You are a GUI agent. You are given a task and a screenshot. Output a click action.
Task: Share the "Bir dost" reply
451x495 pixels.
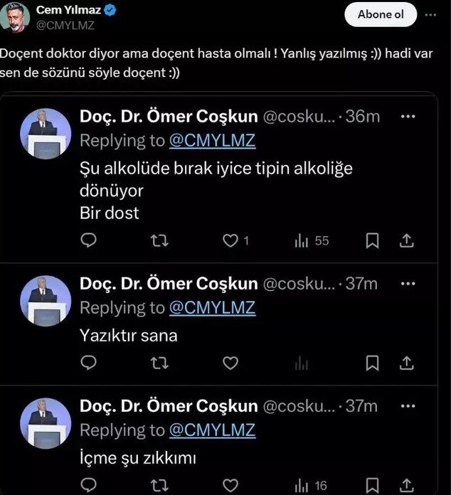pyautogui.click(x=407, y=241)
